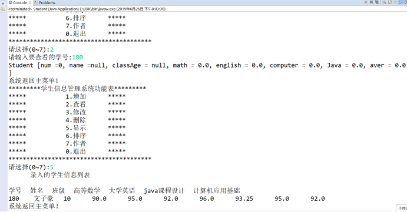Click '7.作者' in the lower menu
The image size is (407, 212).
click(x=75, y=144)
